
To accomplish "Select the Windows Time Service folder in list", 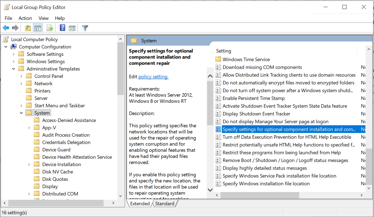I will point(246,59).
